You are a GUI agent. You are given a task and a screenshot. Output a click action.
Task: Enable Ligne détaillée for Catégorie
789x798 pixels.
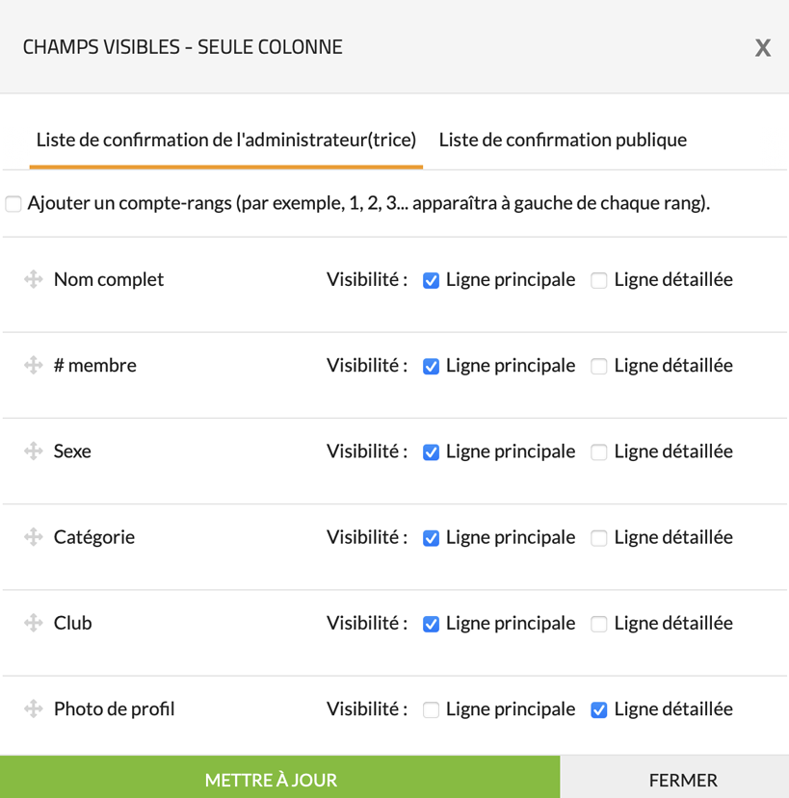pyautogui.click(x=599, y=538)
